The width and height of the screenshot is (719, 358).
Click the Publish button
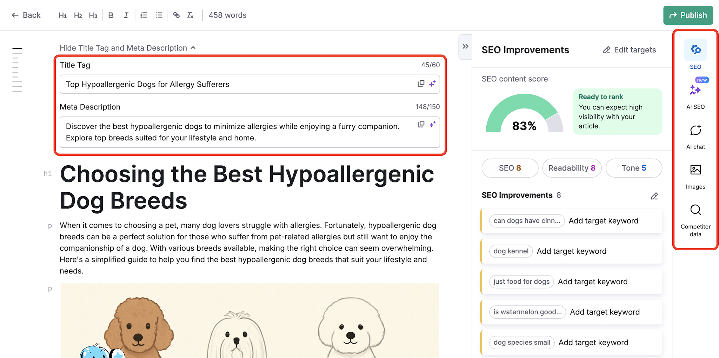click(687, 15)
